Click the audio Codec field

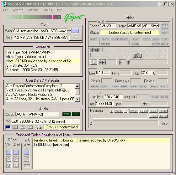[37, 114]
